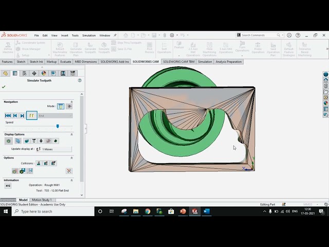
Task: Toggle show difference display button
Action: click(x=56, y=141)
